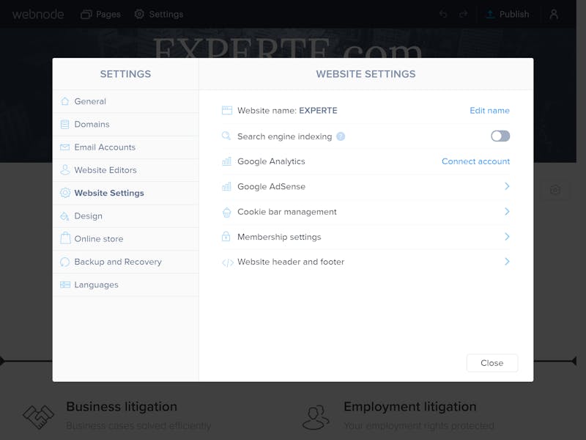Expand Membership settings chevron

[x=507, y=236]
